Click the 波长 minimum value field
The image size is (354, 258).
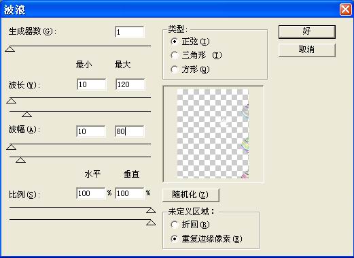91,84
